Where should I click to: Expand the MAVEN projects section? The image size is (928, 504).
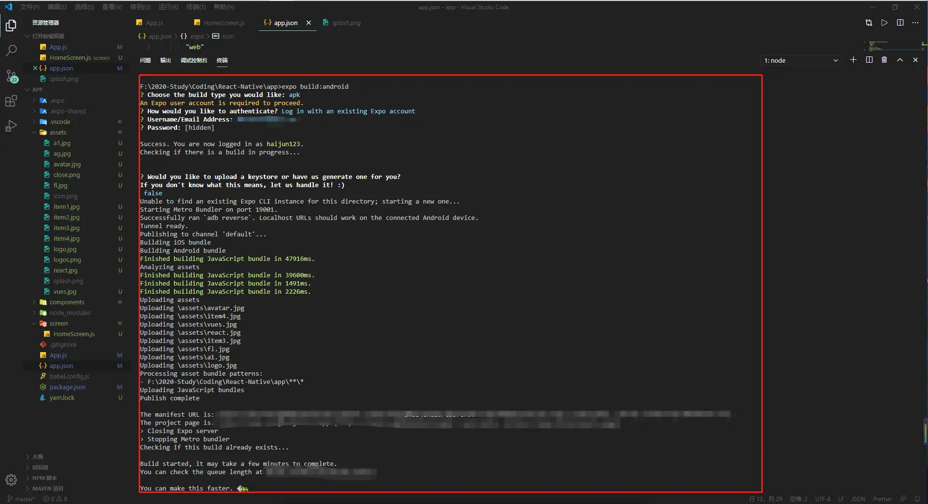click(x=47, y=489)
